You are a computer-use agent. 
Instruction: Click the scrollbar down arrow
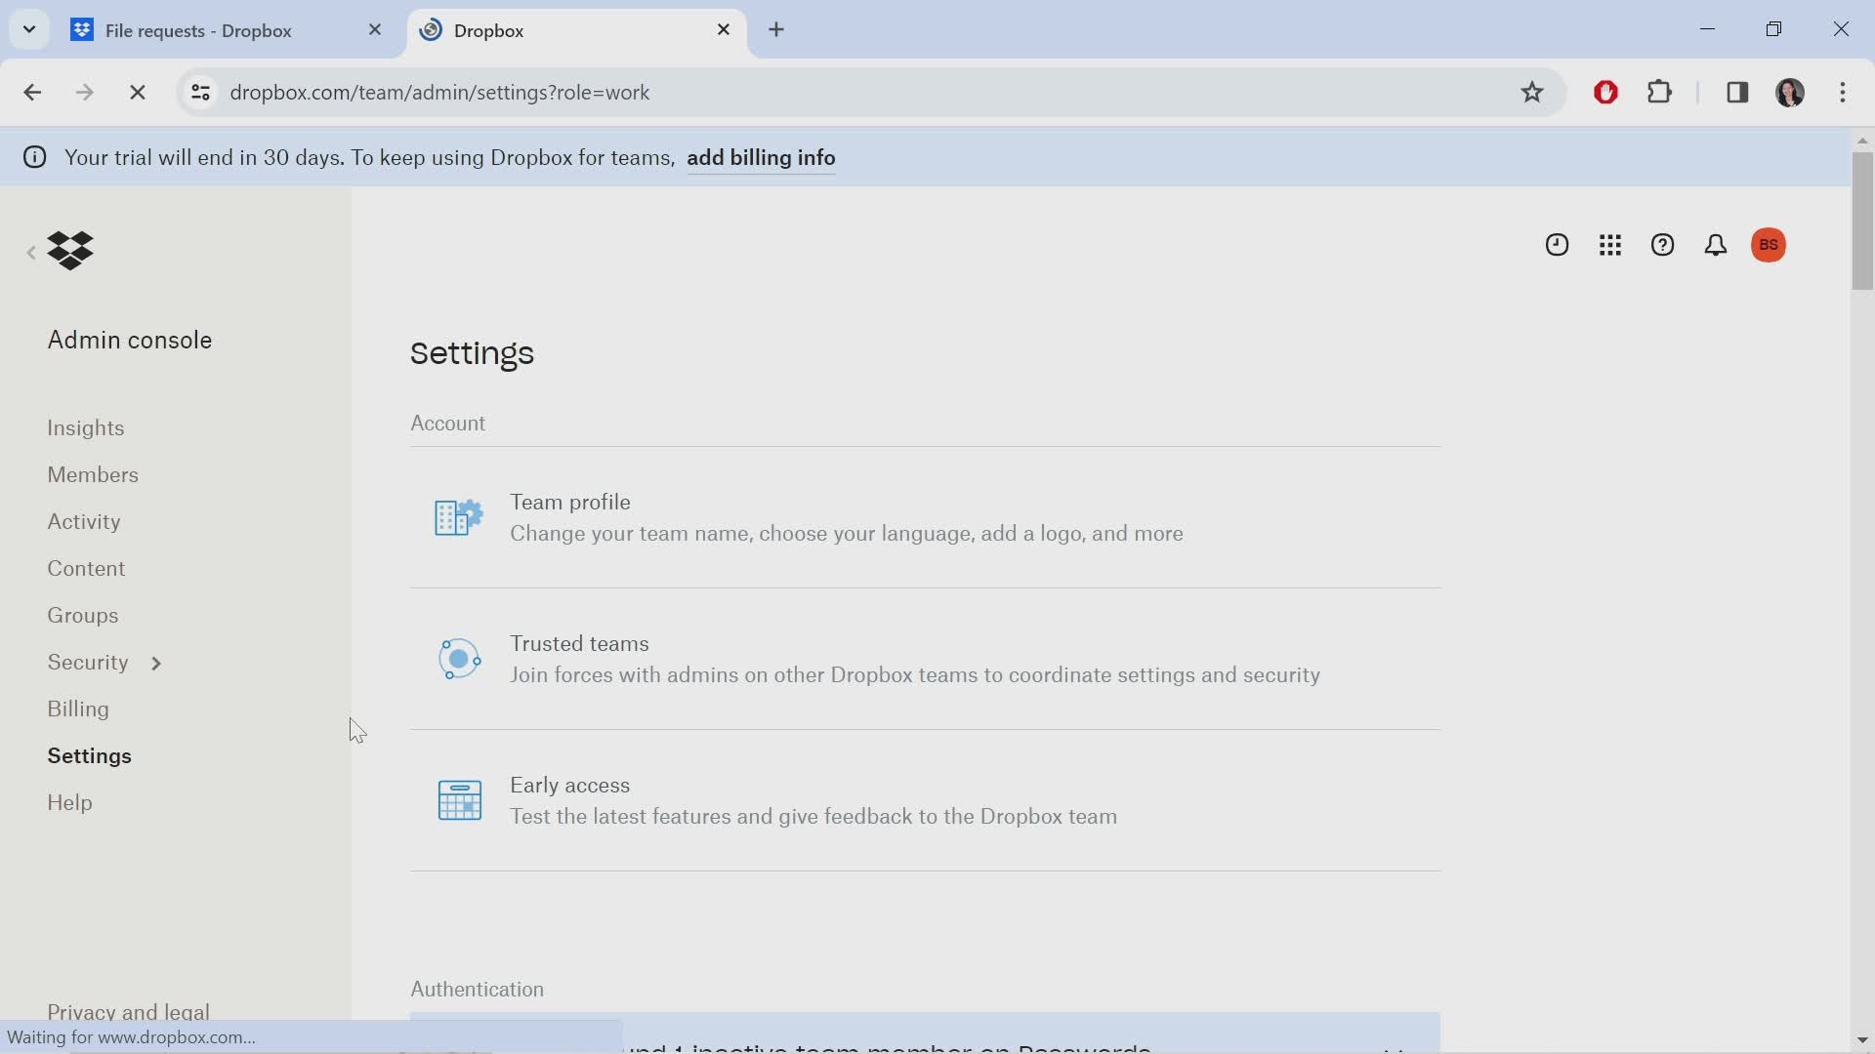tap(1862, 1041)
